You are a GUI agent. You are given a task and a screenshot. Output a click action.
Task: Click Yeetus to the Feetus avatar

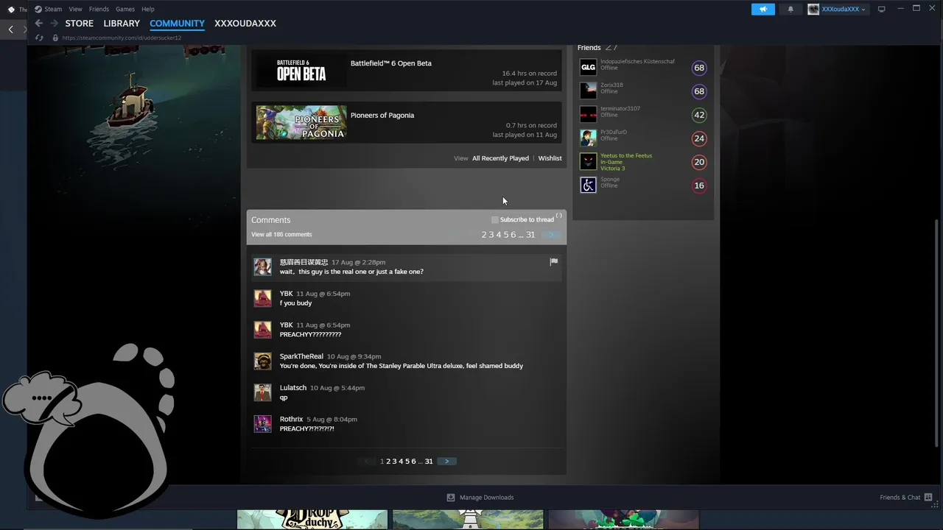click(588, 162)
